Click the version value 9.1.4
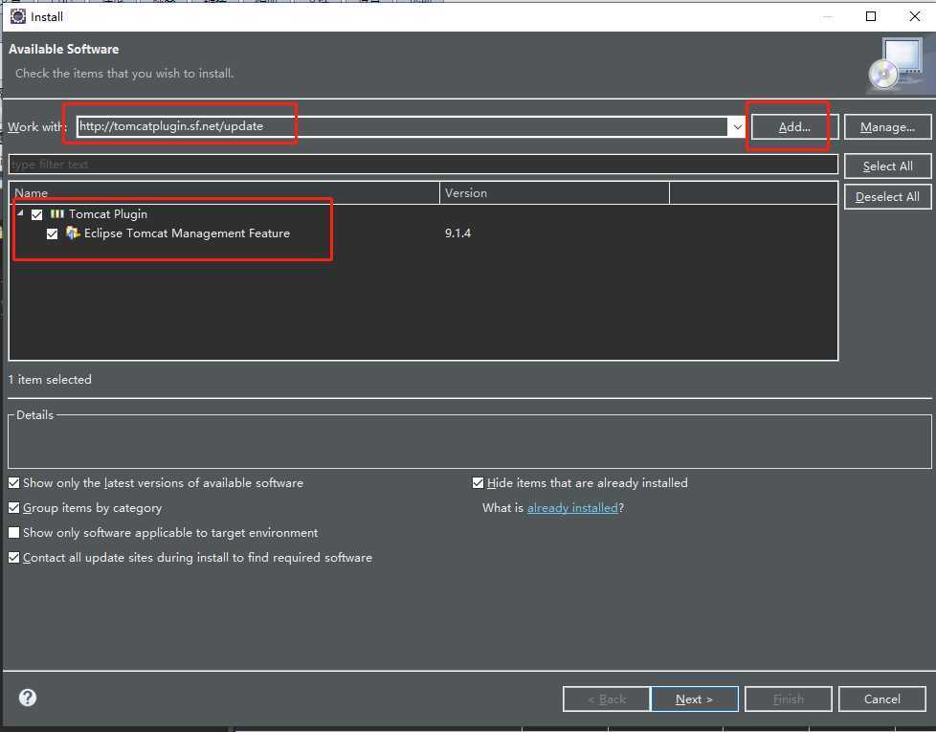The width and height of the screenshot is (936, 732). tap(457, 233)
